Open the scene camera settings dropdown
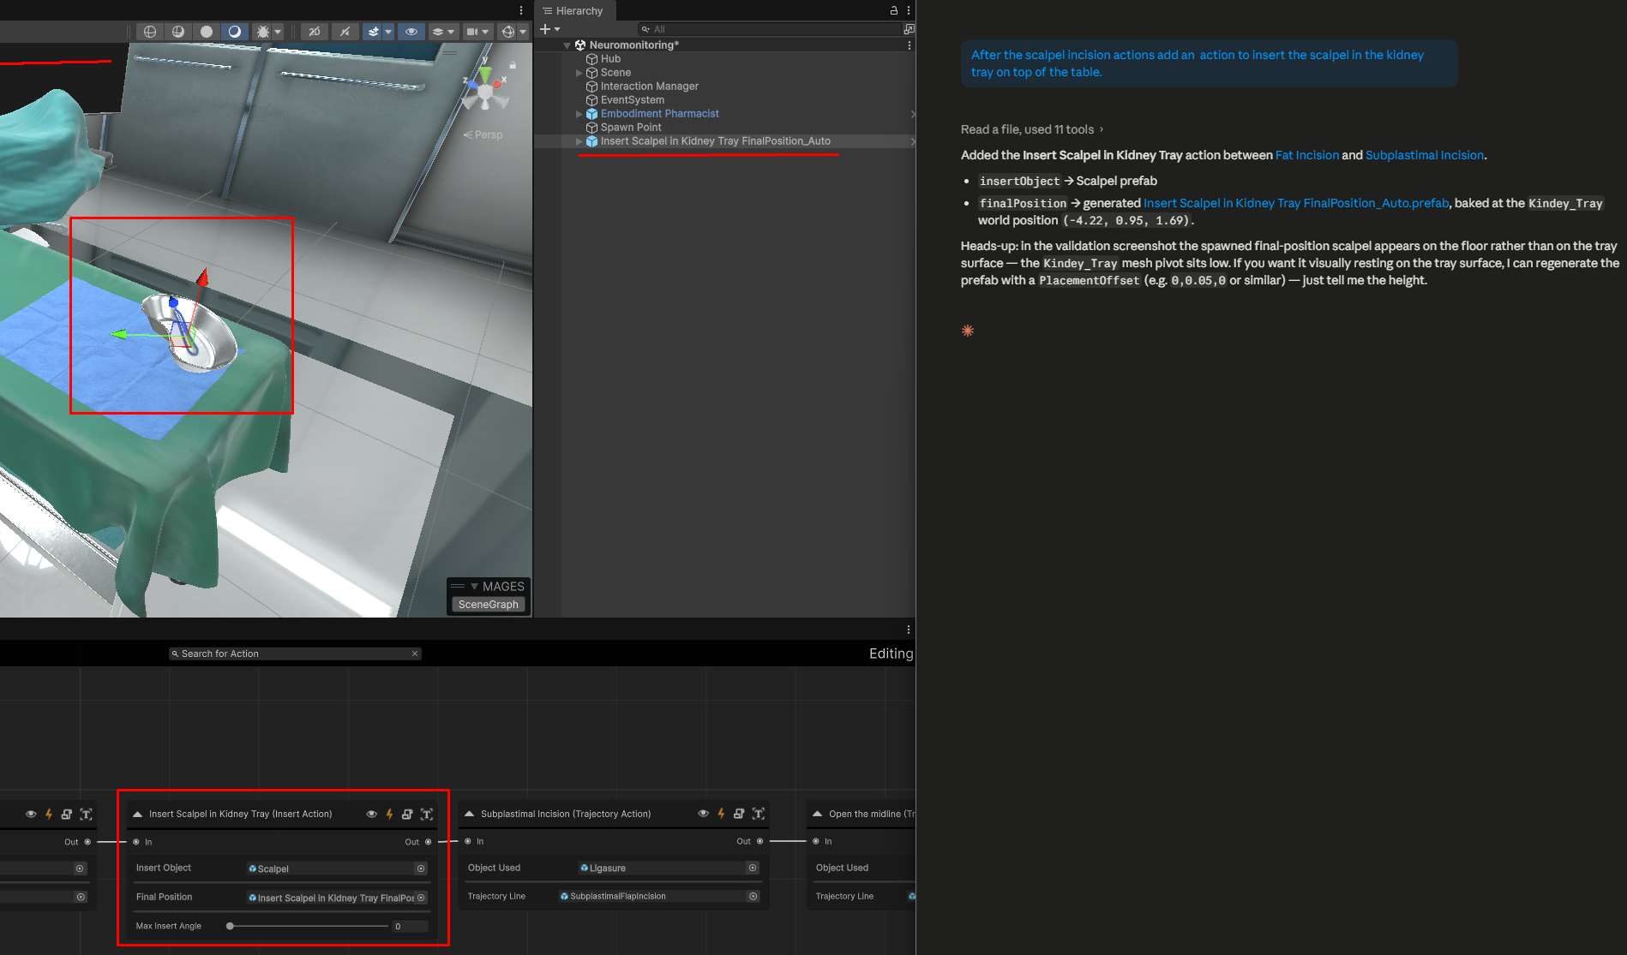The width and height of the screenshot is (1627, 955). (x=477, y=32)
